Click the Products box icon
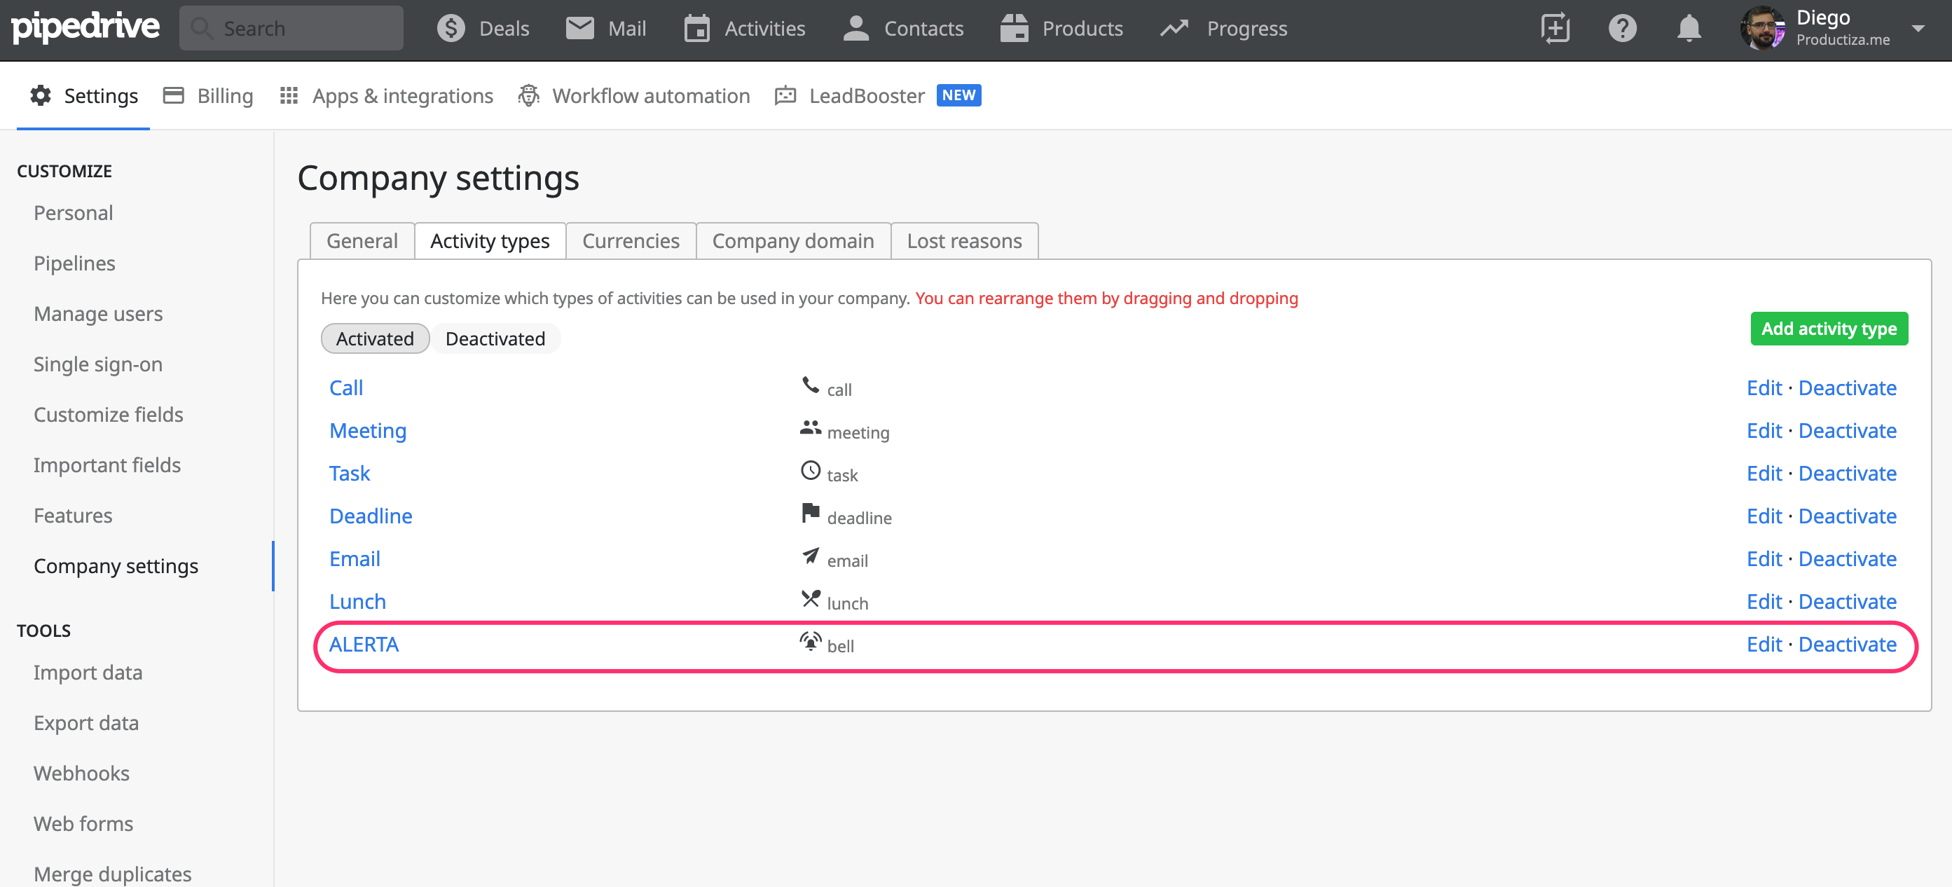This screenshot has height=887, width=1952. click(x=1014, y=29)
